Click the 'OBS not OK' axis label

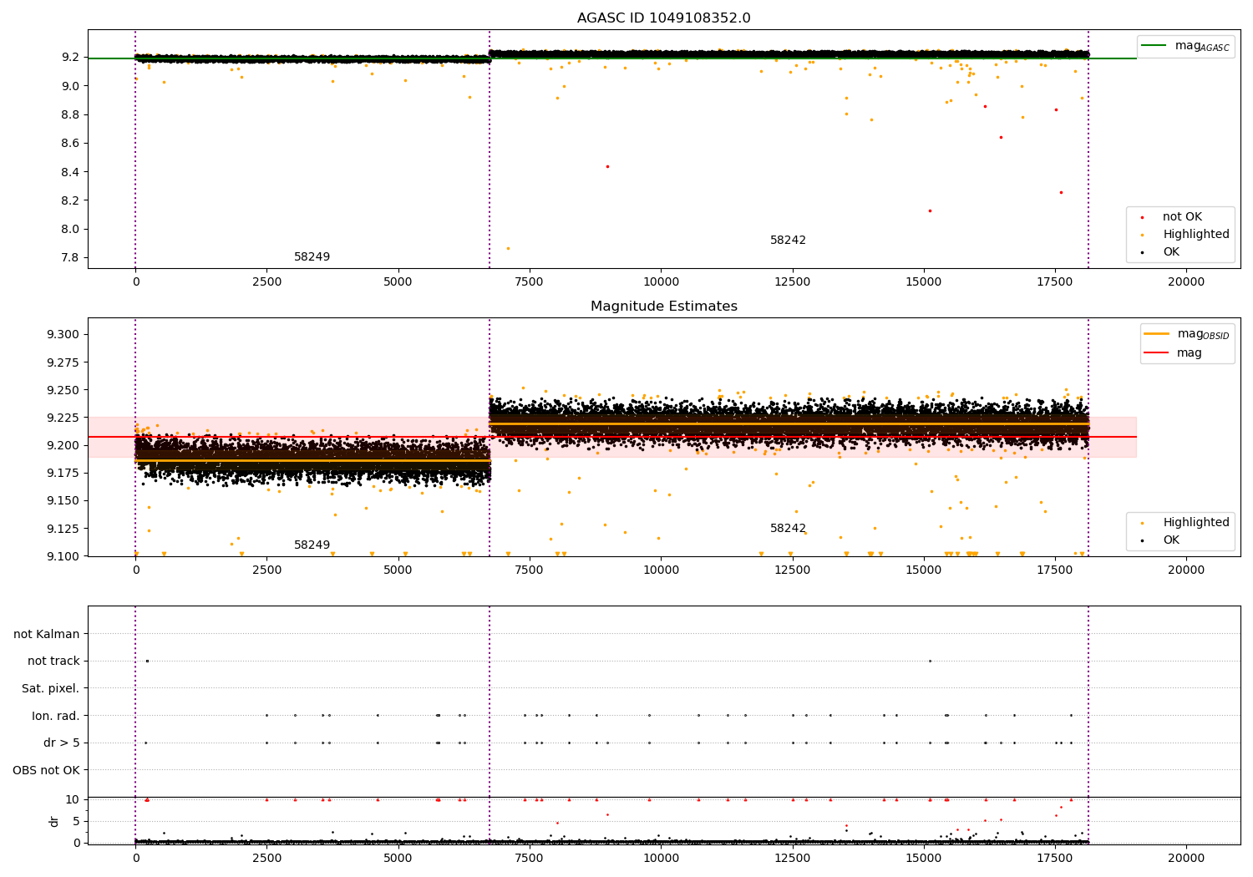(46, 770)
